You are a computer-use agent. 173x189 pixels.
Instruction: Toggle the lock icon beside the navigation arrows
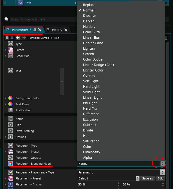click(7, 38)
